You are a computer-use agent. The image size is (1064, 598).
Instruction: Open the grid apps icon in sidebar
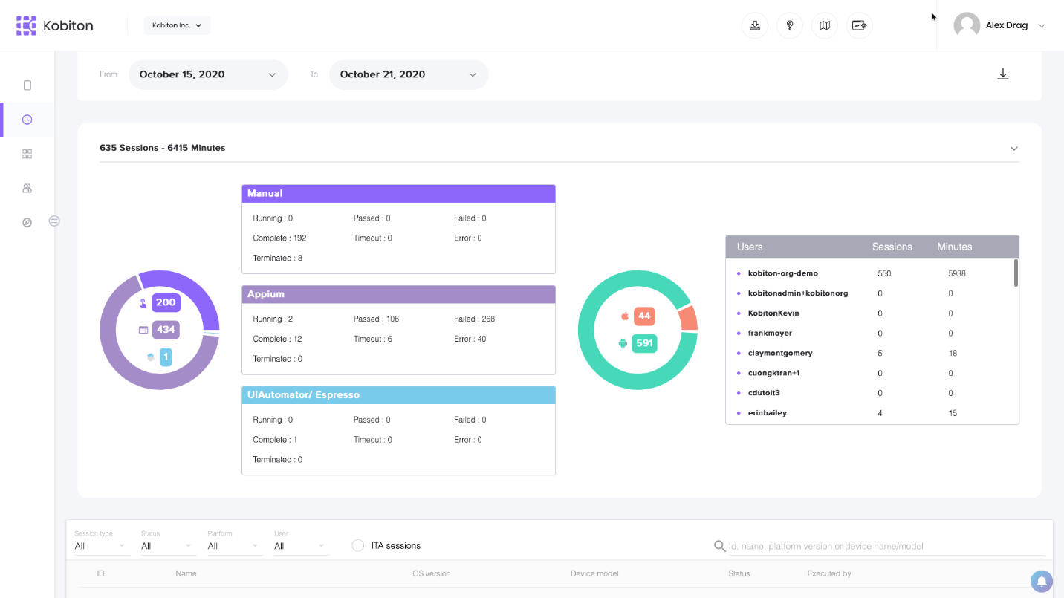(27, 154)
